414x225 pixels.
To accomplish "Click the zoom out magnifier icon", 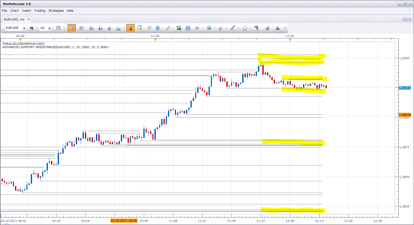I will click(x=100, y=28).
